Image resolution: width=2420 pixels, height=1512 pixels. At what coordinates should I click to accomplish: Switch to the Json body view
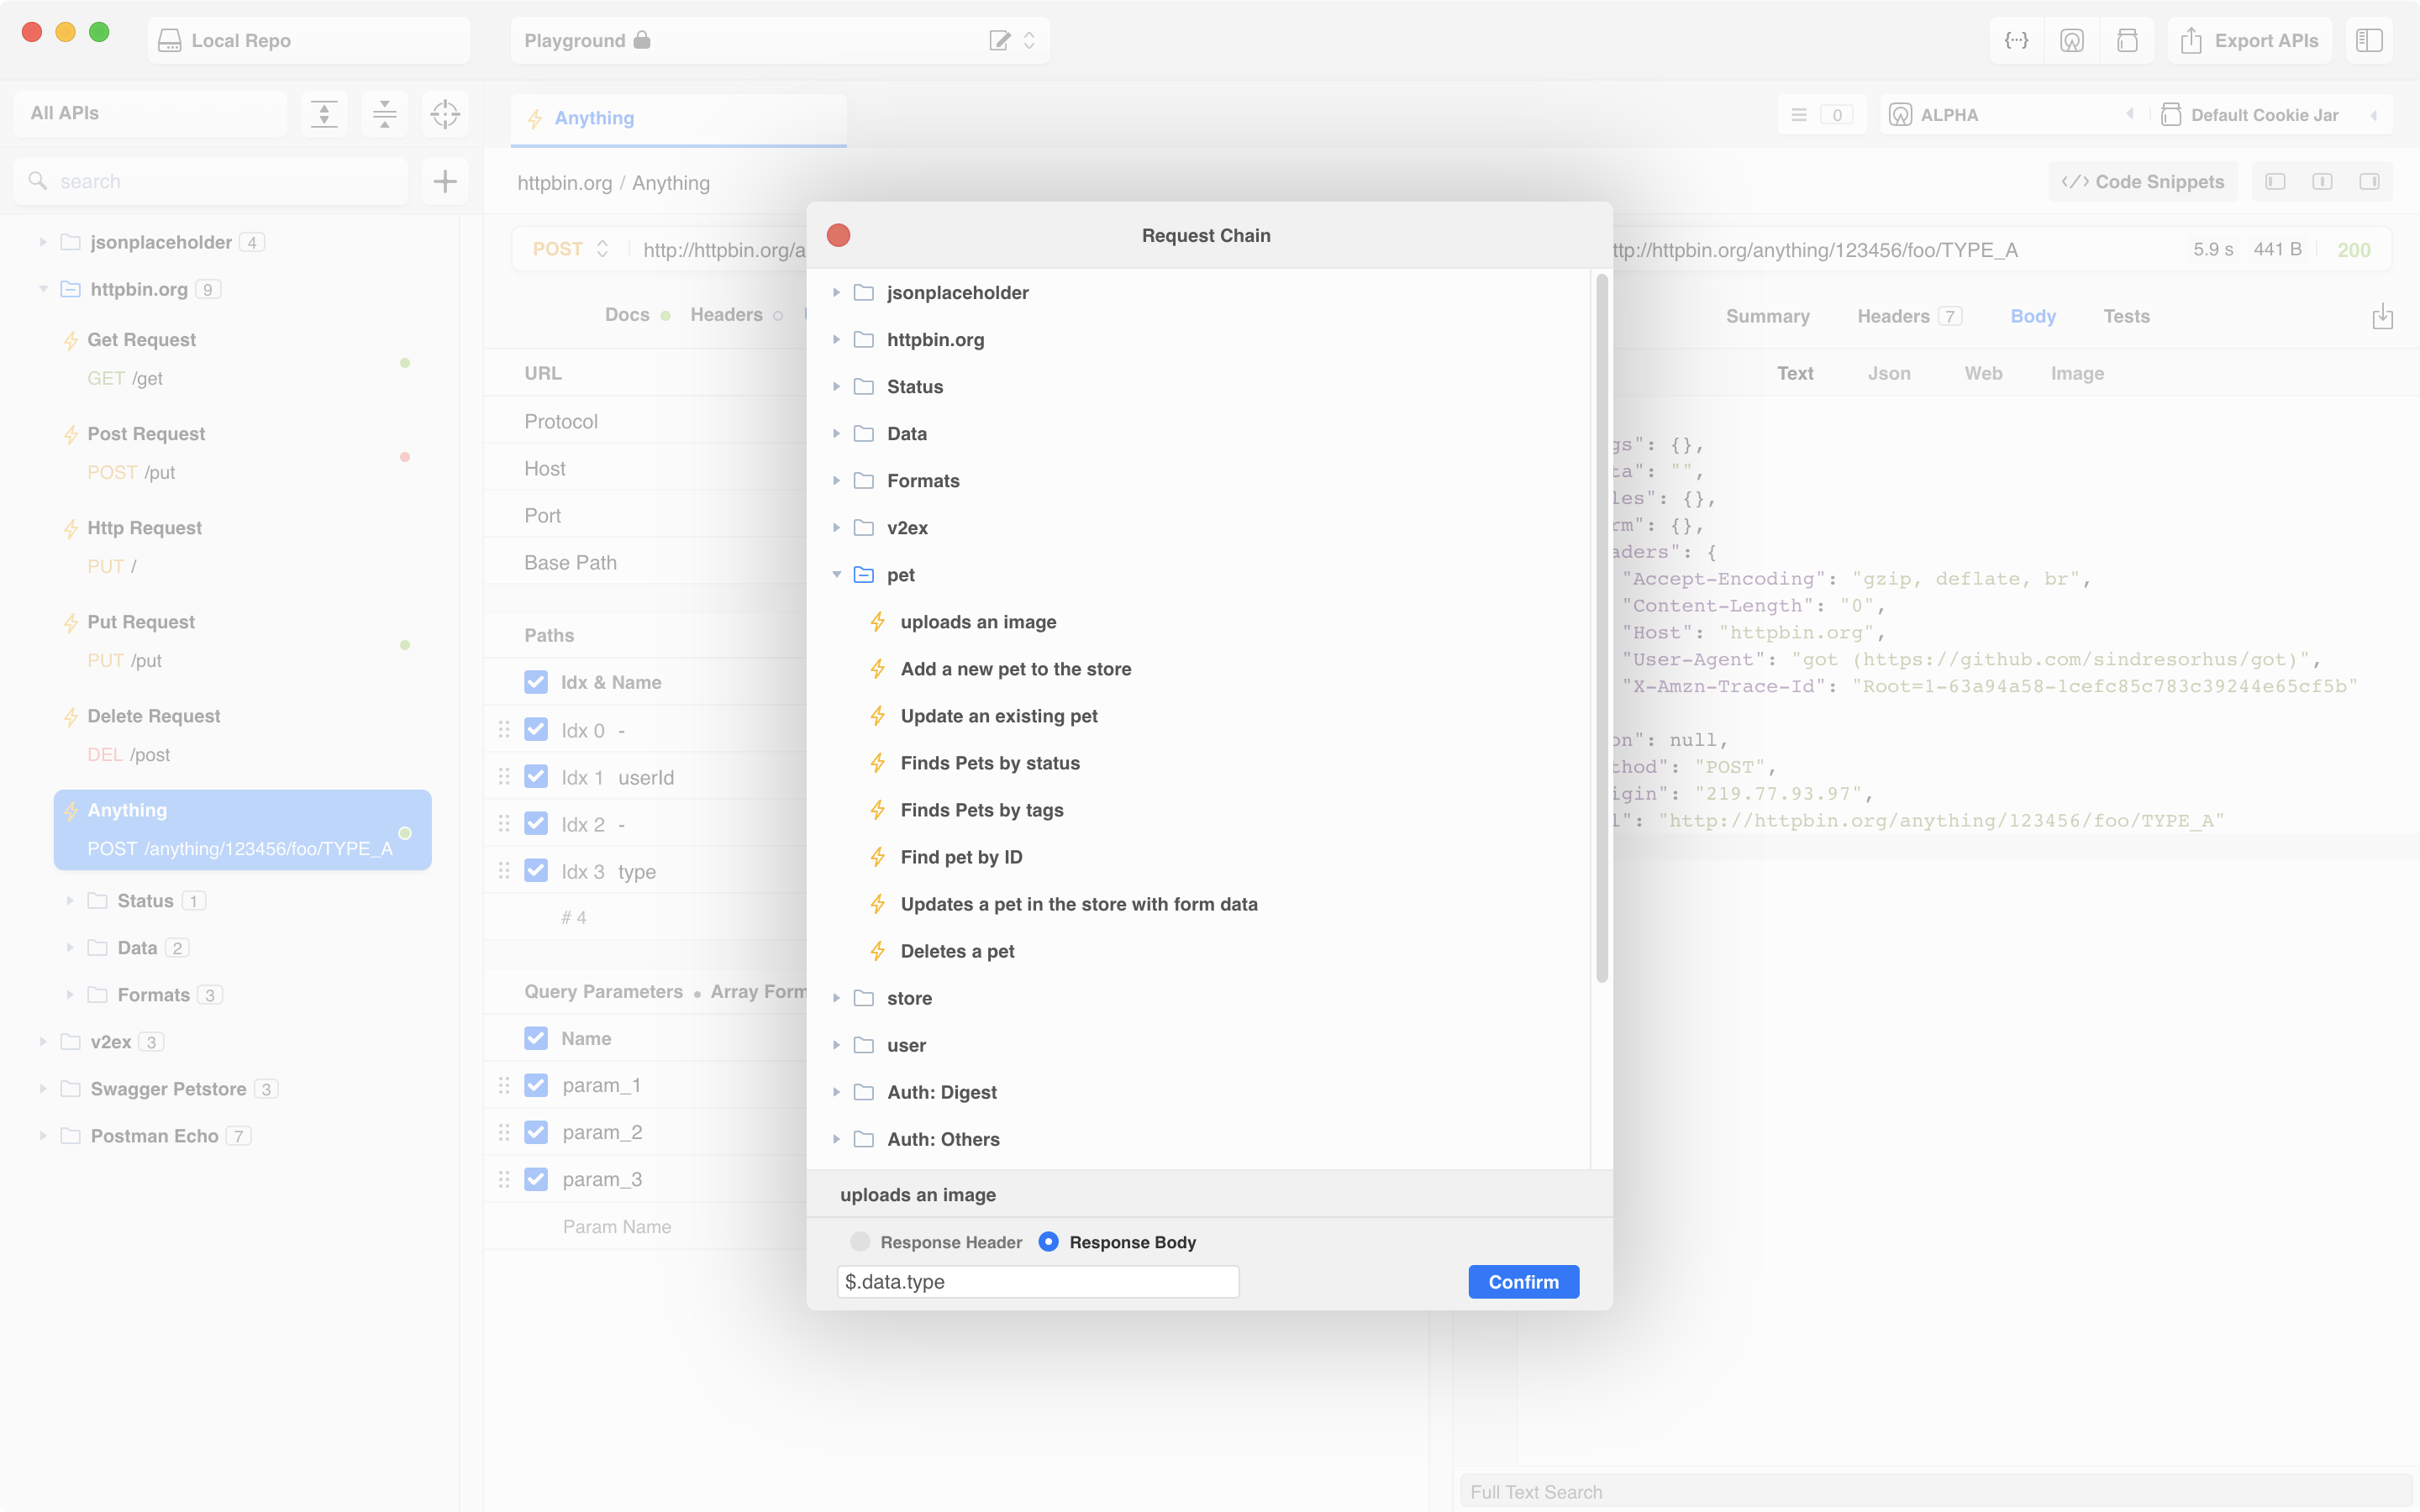1889,373
